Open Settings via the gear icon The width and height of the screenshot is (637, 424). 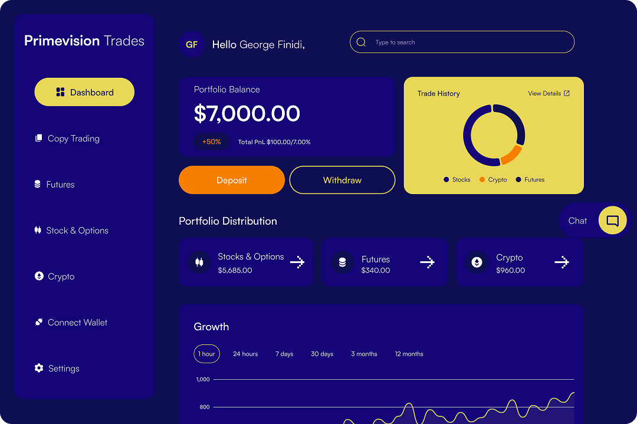coord(38,368)
